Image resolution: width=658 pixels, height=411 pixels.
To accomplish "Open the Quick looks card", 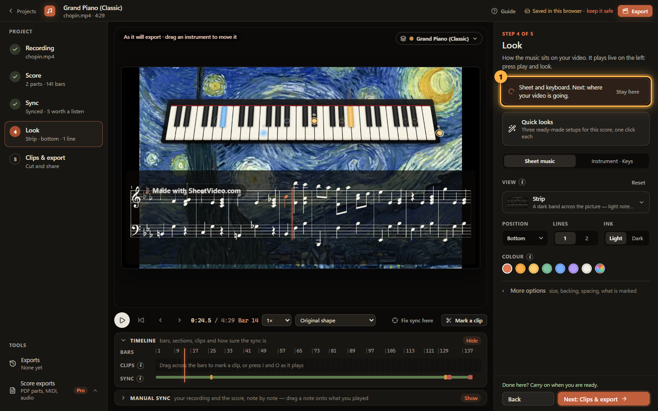I will (x=576, y=129).
